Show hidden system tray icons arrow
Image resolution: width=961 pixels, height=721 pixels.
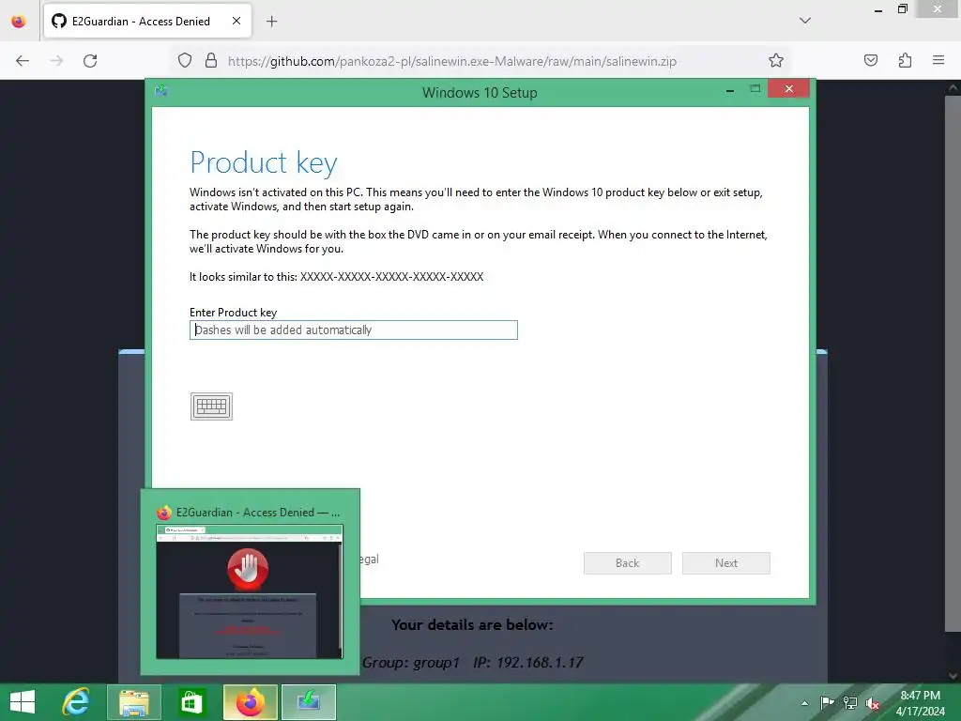pyautogui.click(x=804, y=703)
